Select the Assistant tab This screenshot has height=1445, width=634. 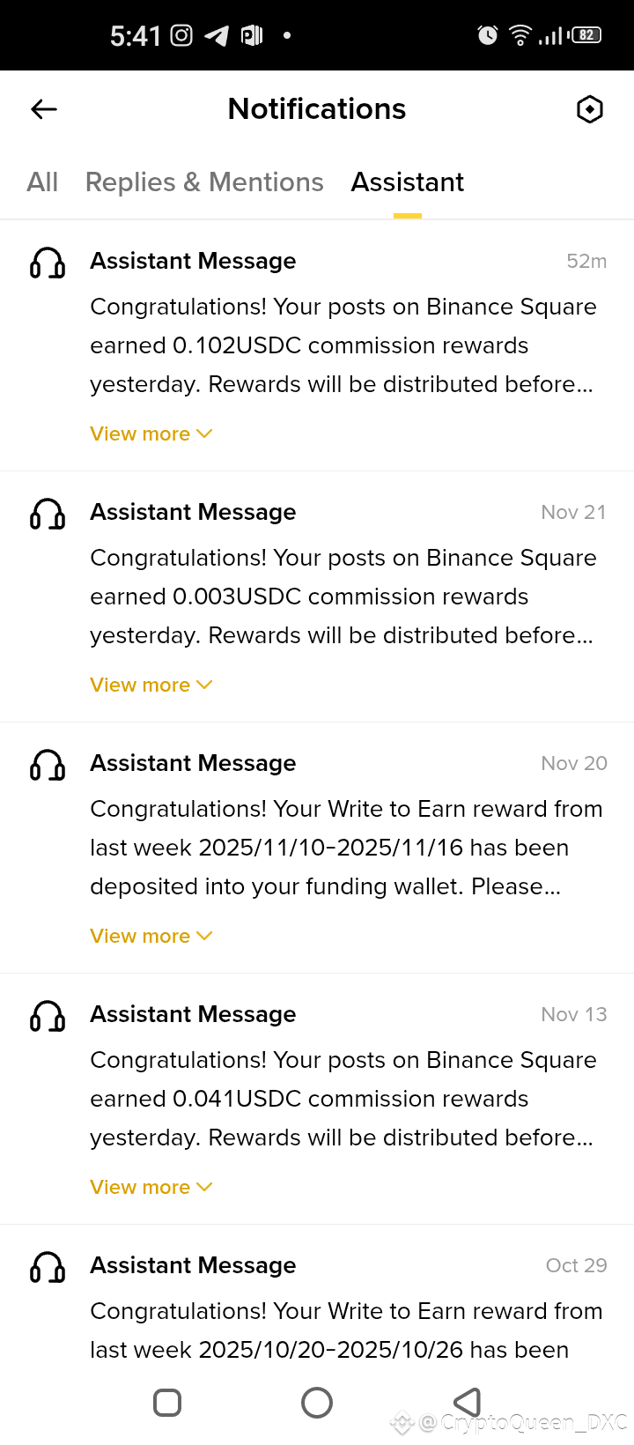tap(407, 182)
